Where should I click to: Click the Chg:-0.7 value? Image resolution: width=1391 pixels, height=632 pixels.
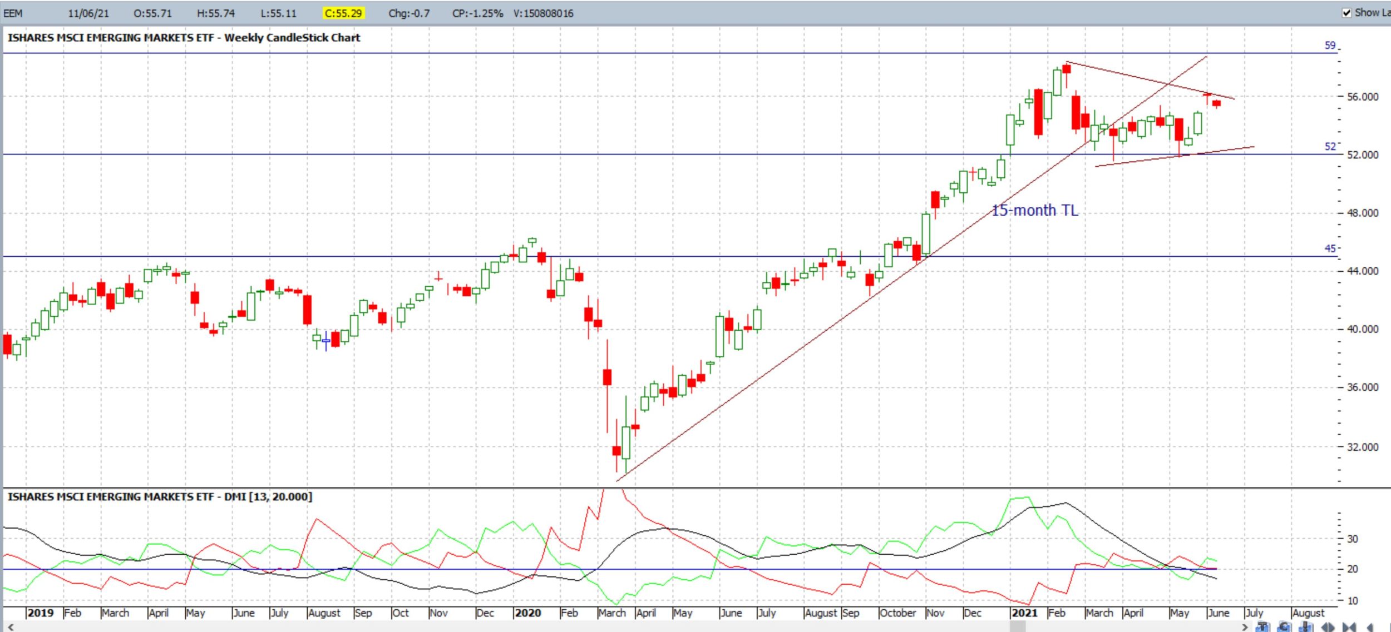coord(409,13)
